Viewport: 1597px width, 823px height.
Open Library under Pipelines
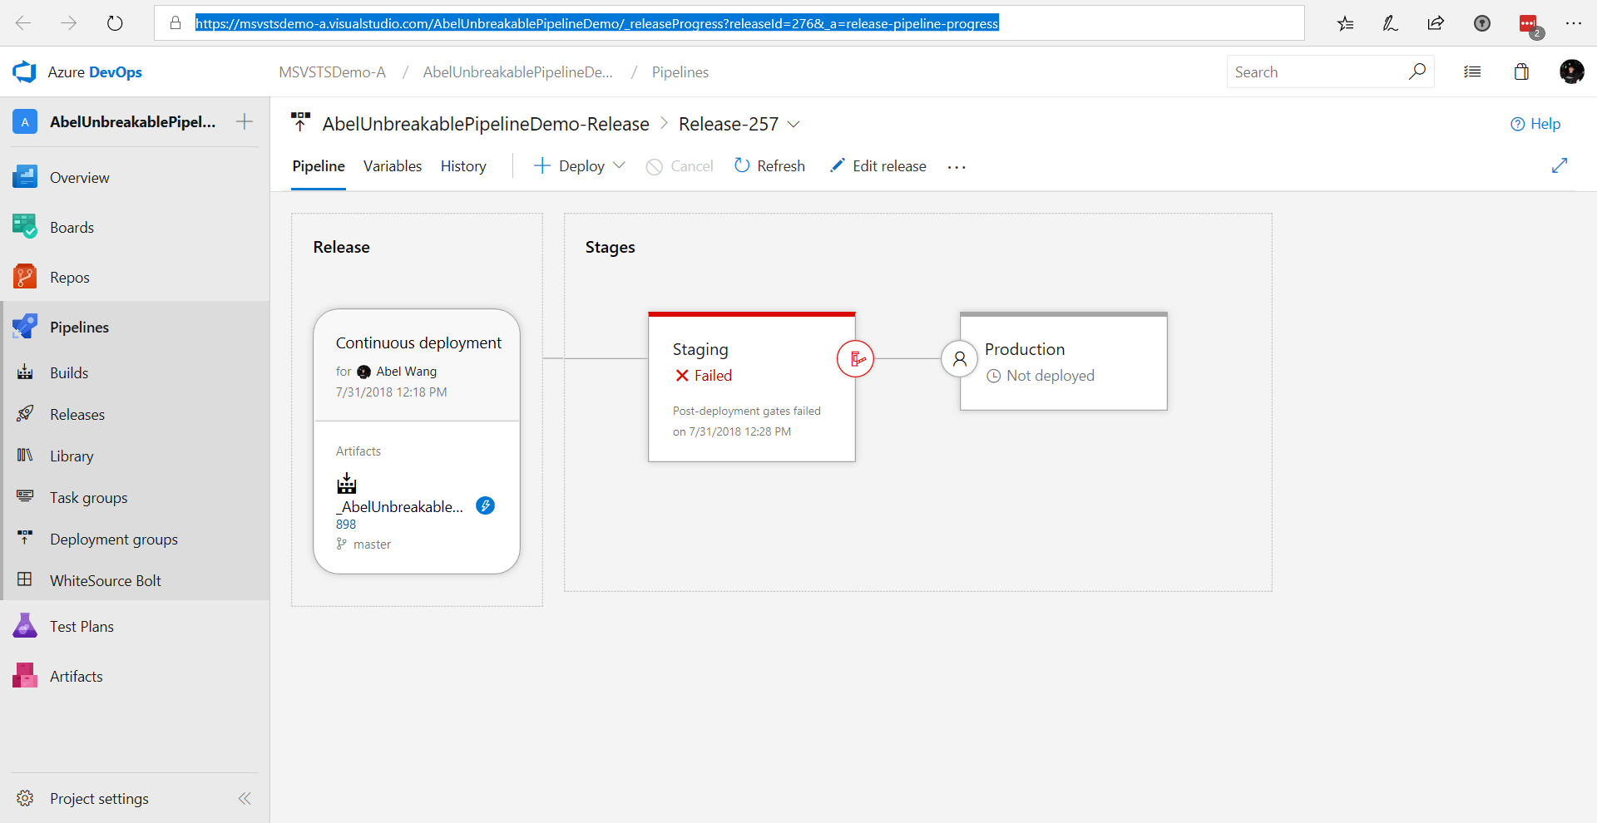coord(72,456)
